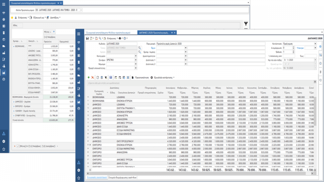Remove the Μήνας filter with the red X

point(15,146)
